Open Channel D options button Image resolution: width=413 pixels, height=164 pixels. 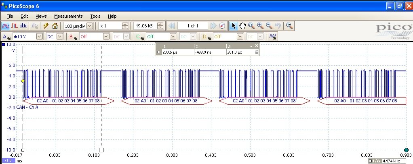[x=206, y=37]
